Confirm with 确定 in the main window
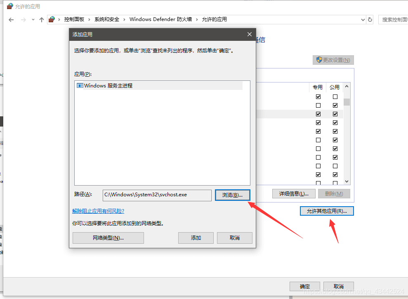This screenshot has height=299, width=408. 305,286
